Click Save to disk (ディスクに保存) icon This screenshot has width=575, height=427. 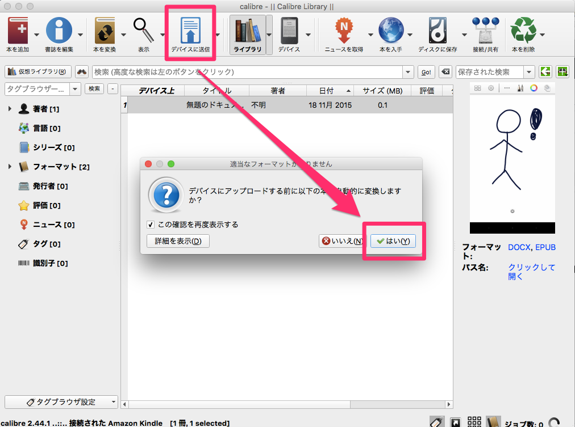(438, 31)
